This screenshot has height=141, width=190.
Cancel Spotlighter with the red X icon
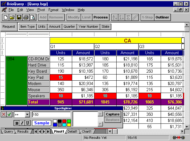(4, 114)
